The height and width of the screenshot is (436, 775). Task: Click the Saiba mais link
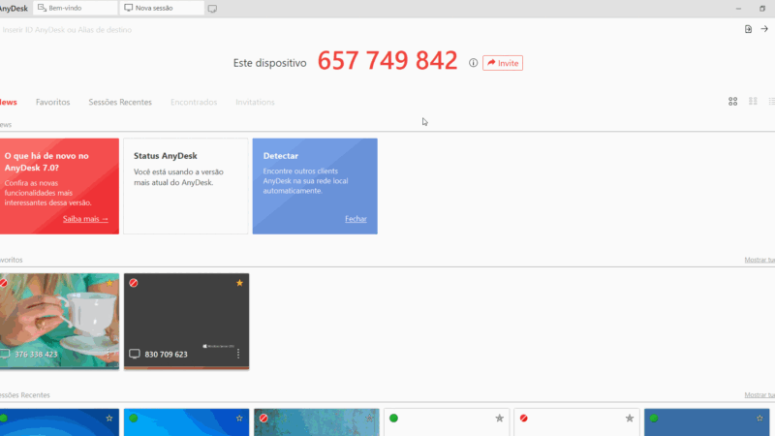[x=85, y=219]
